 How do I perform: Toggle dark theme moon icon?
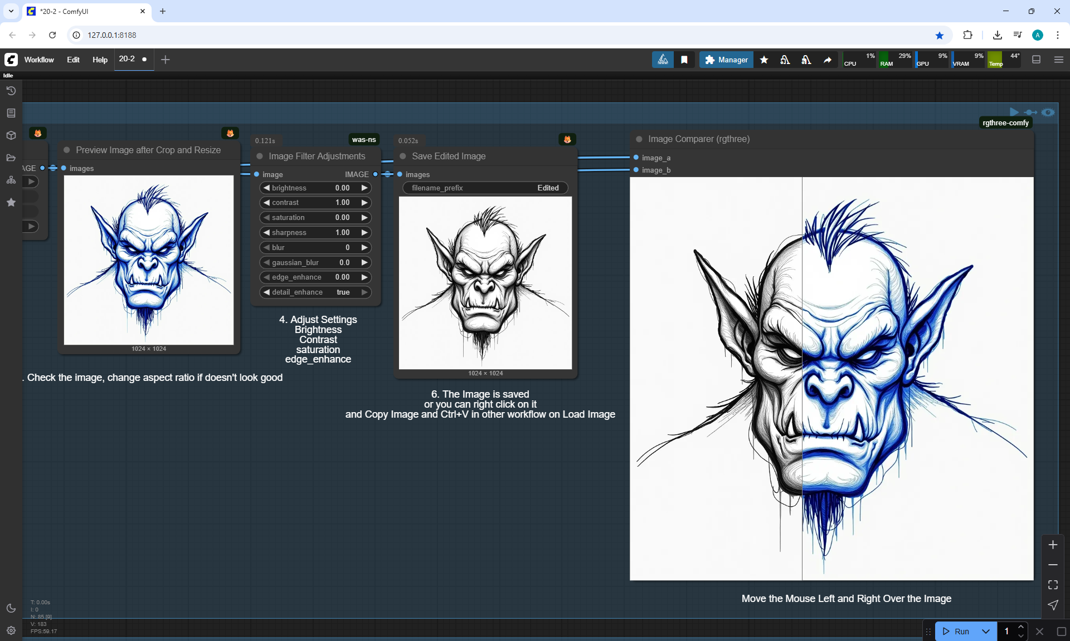11,608
